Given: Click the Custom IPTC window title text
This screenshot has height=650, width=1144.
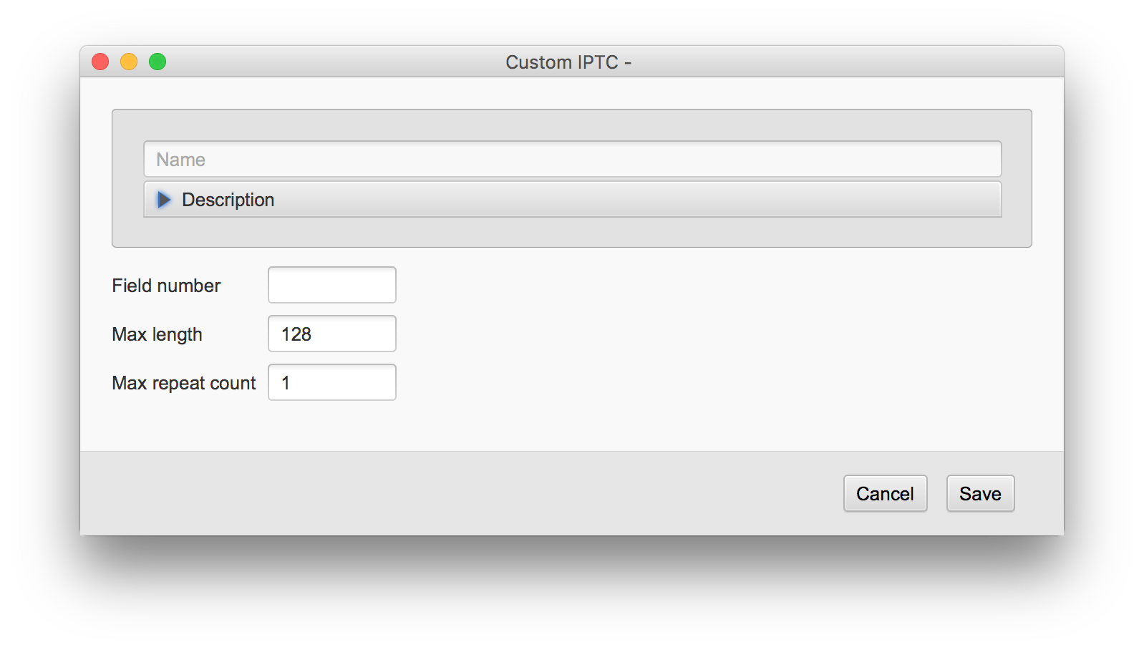Looking at the screenshot, I should 568,62.
